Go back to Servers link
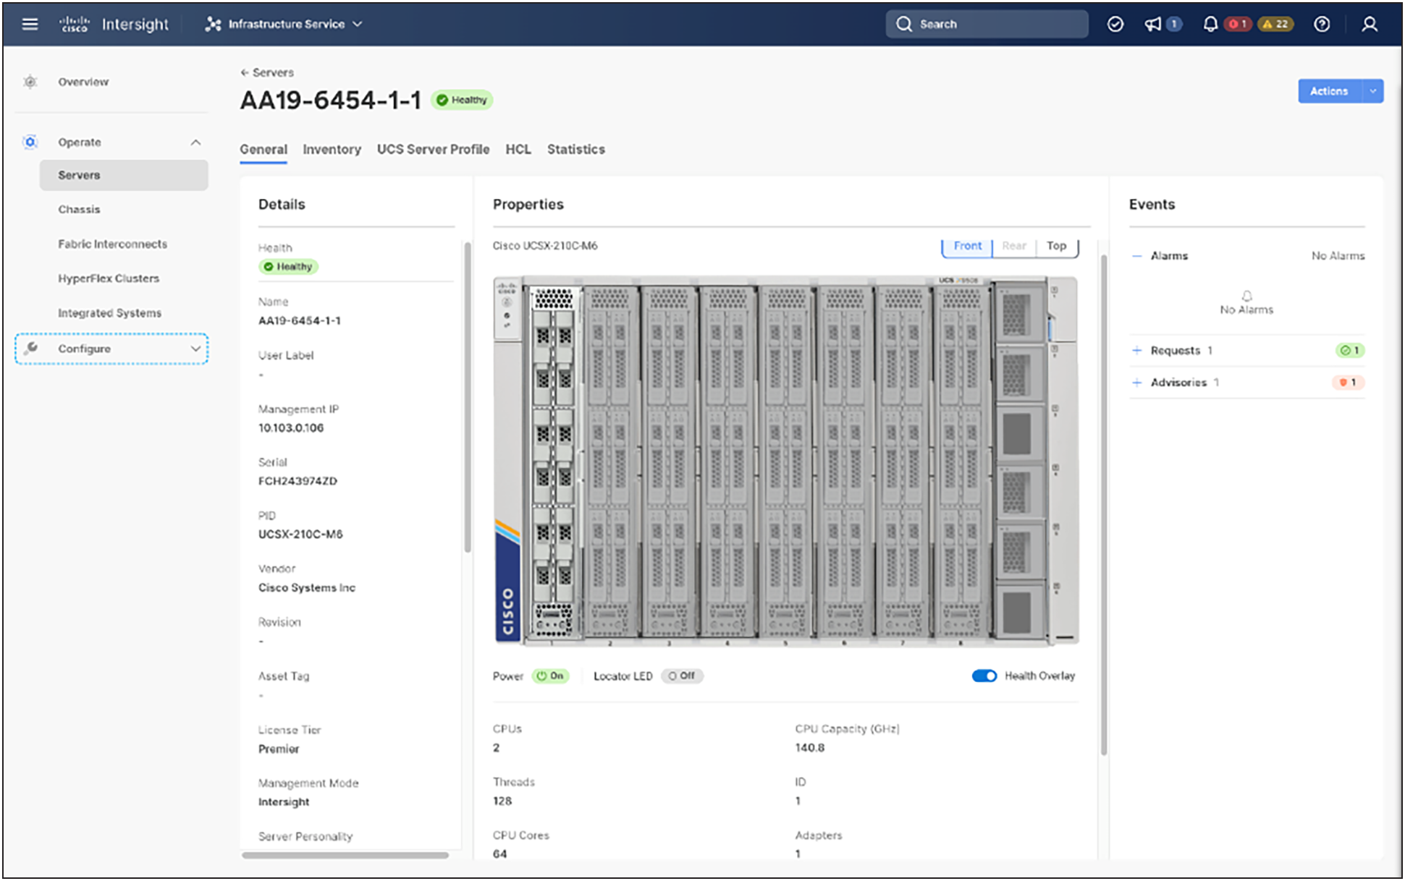 [267, 72]
